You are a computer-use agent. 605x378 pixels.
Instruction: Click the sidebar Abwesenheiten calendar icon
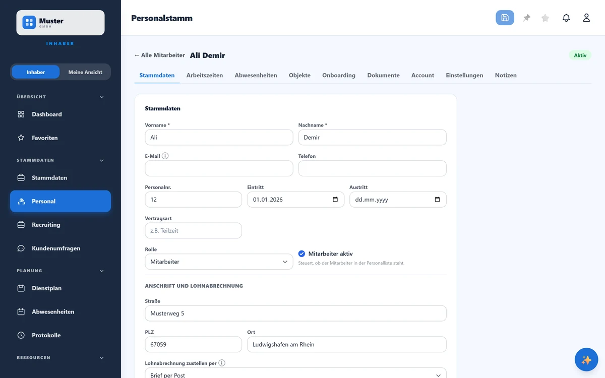(x=21, y=312)
